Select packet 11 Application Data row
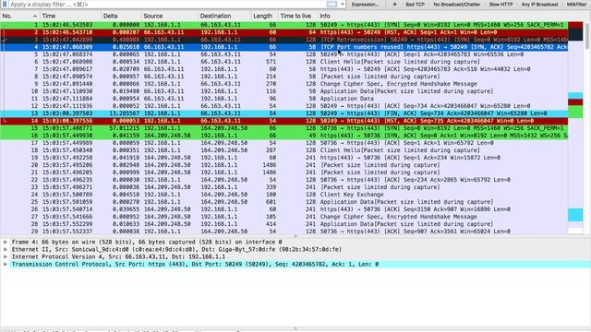The width and height of the screenshot is (591, 332). [x=283, y=99]
